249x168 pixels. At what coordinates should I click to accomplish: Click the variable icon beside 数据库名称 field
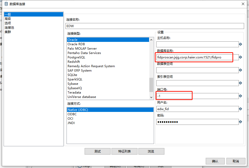[240, 57]
